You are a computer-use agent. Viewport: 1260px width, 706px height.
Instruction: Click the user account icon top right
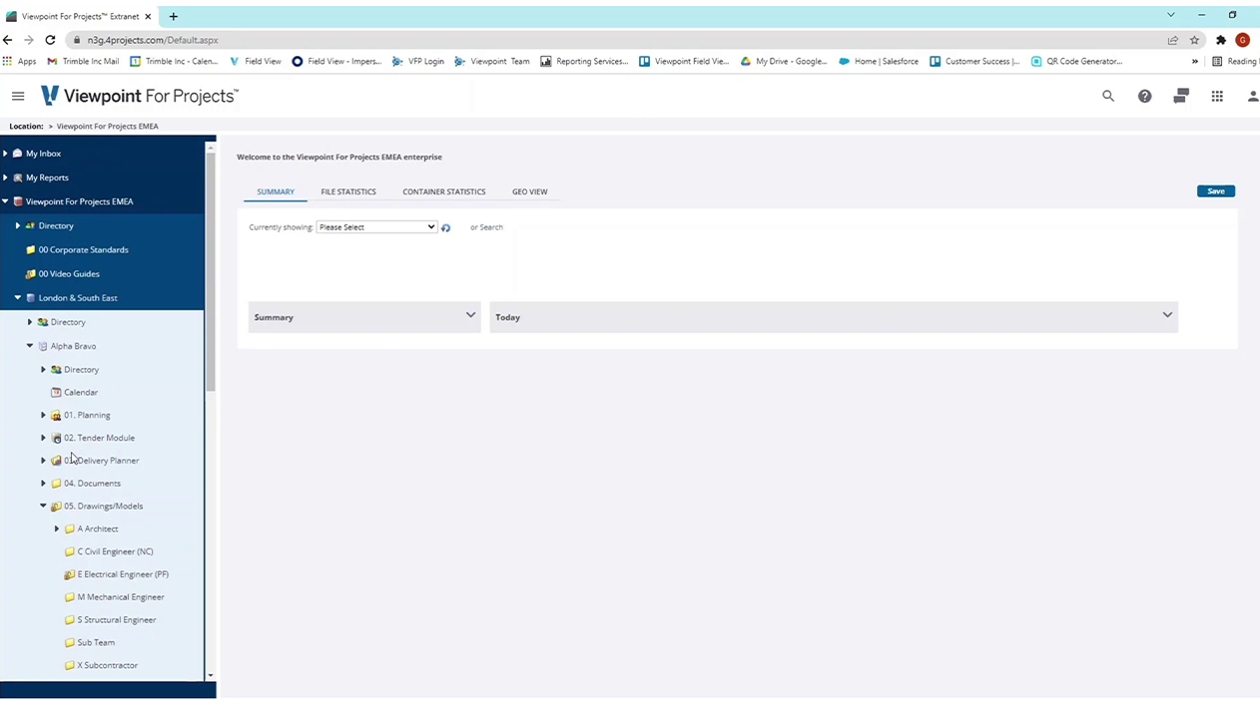(1252, 96)
